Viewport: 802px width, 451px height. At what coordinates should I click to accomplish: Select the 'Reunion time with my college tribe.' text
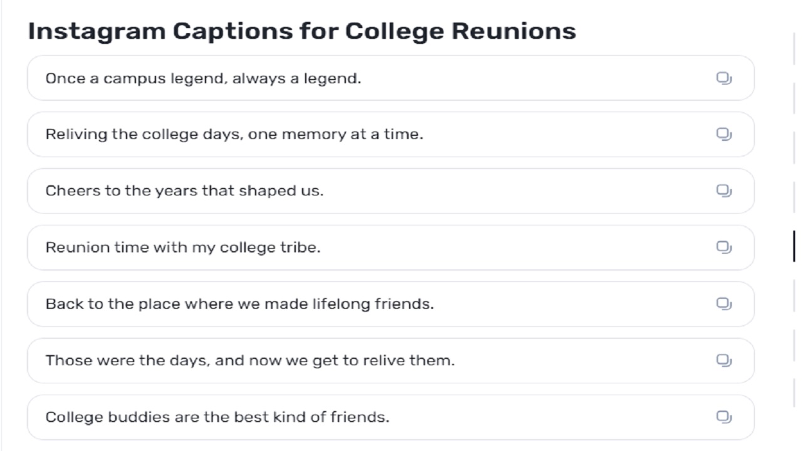(182, 247)
